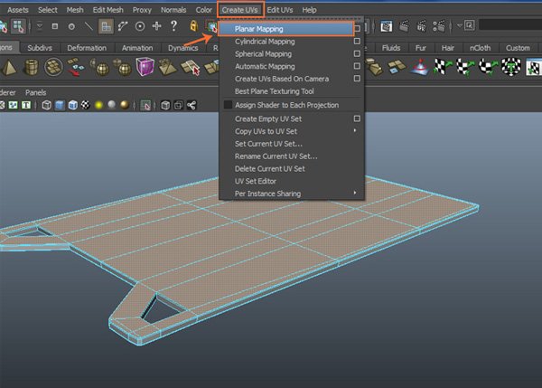This screenshot has height=388, width=542.
Task: Click the diagonal line selection mask icon
Action: 89,26
